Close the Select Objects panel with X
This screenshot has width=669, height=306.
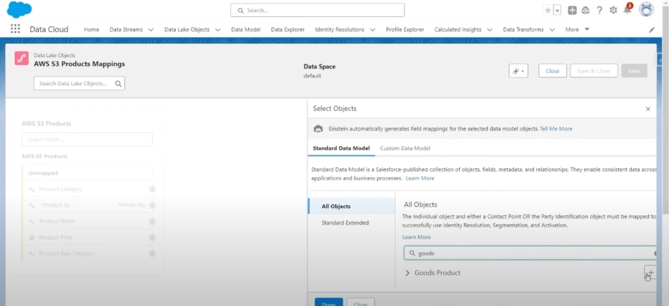tap(648, 109)
